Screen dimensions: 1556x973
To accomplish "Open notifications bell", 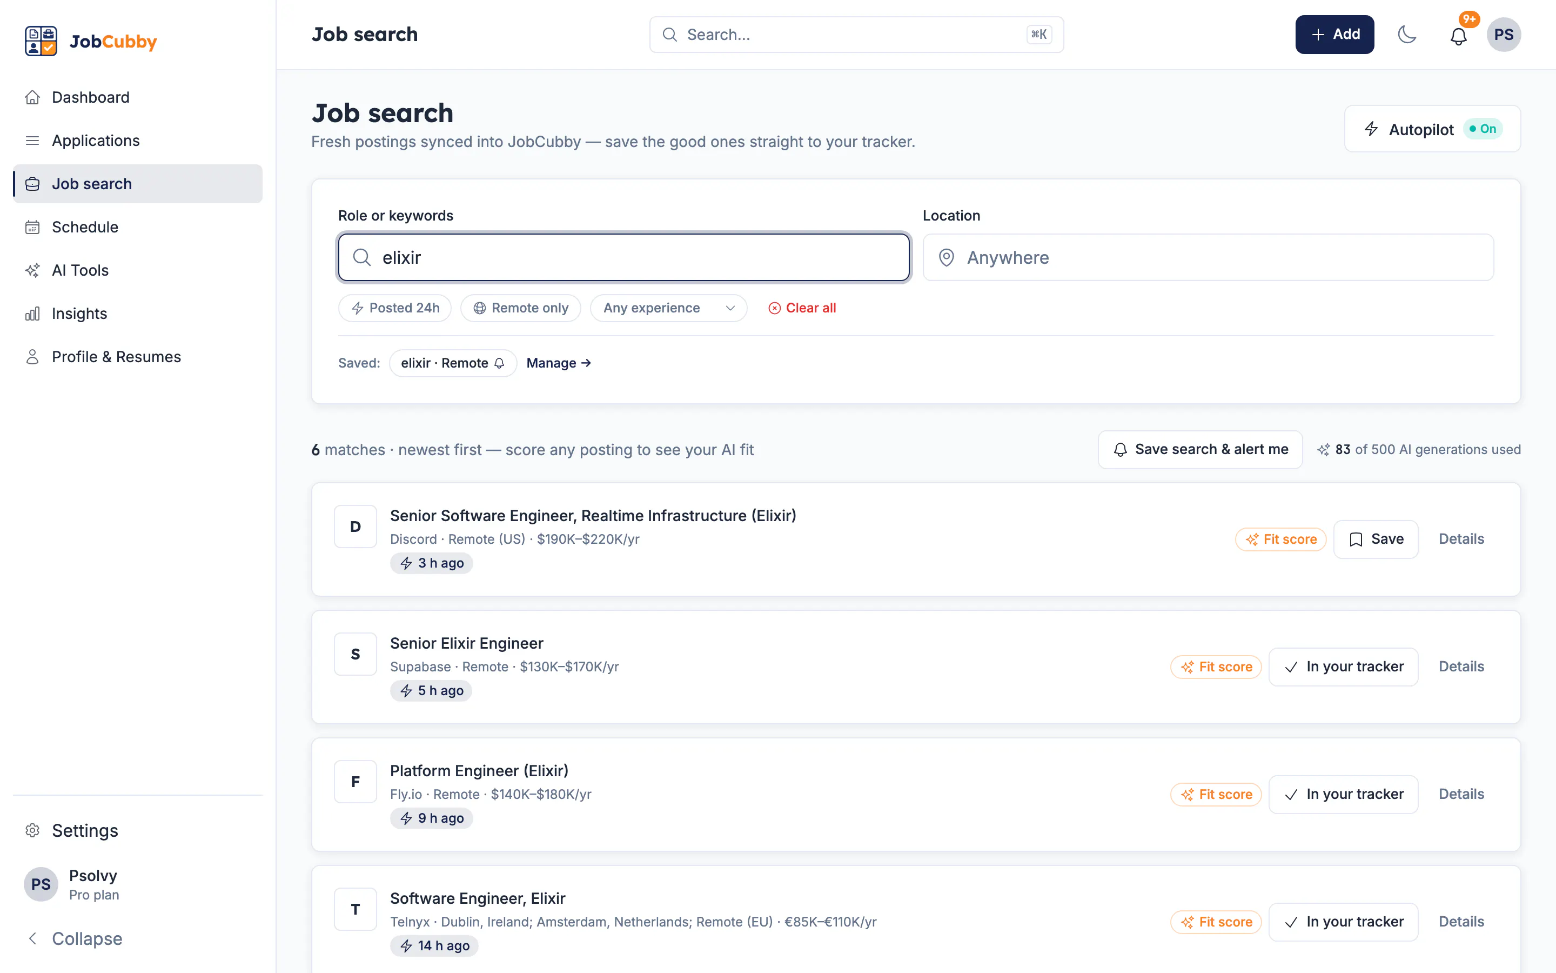I will pyautogui.click(x=1458, y=36).
